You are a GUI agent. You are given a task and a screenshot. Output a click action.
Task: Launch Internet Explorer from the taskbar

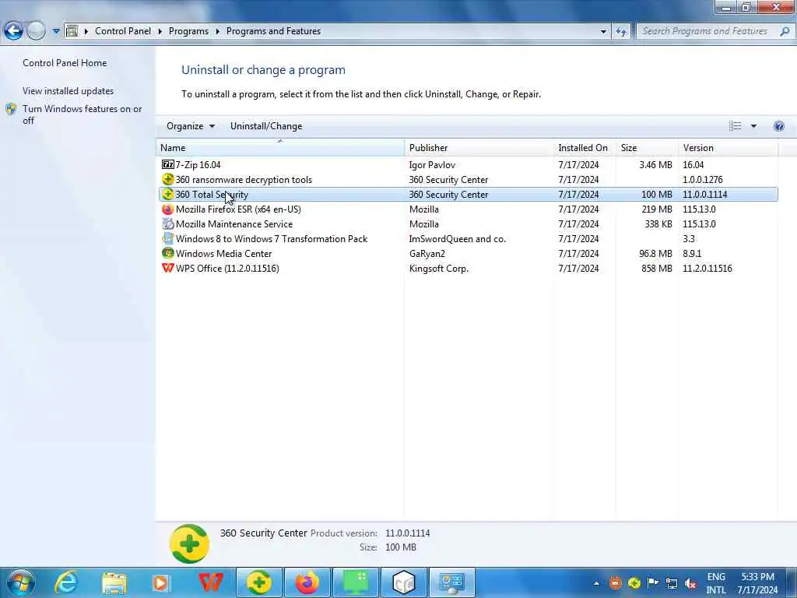pyautogui.click(x=66, y=582)
